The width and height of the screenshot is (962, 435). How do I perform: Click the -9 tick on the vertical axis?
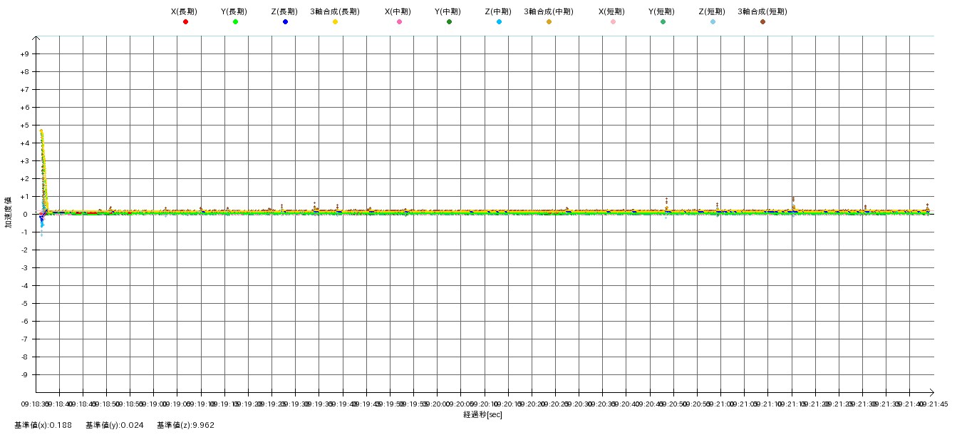pos(24,375)
